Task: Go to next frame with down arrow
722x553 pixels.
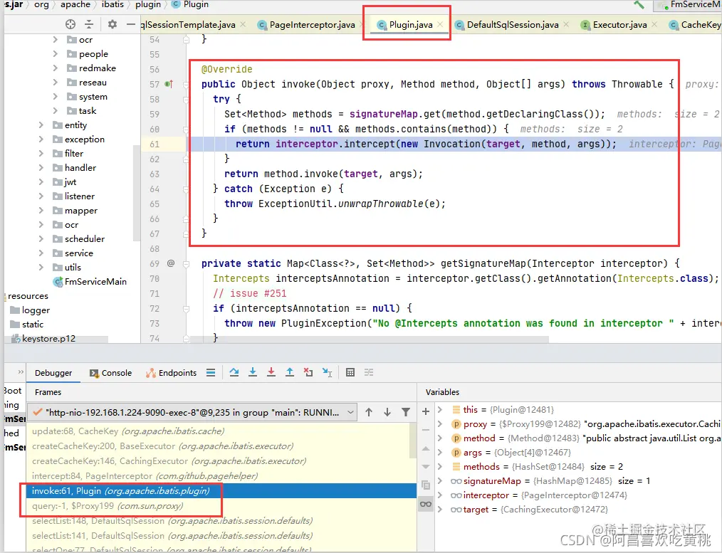Action: (387, 412)
